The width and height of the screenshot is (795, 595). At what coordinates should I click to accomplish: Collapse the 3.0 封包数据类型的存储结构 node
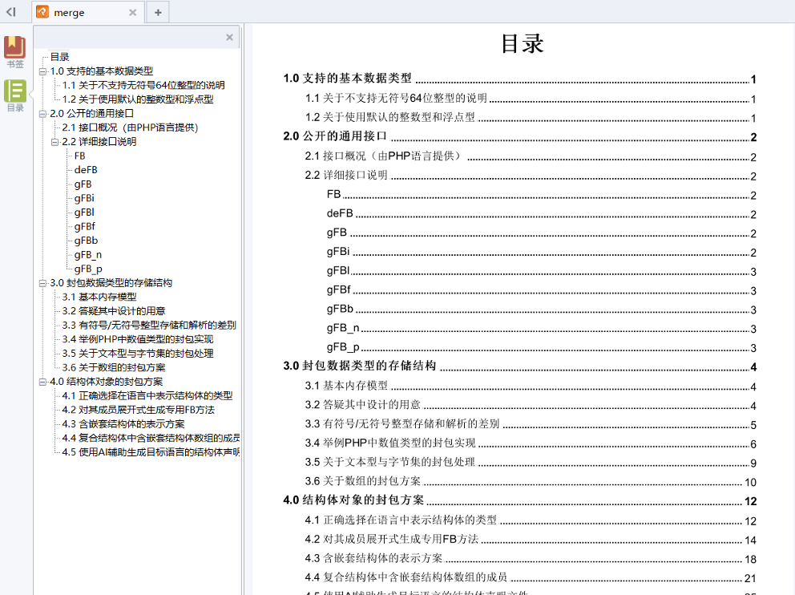click(42, 283)
